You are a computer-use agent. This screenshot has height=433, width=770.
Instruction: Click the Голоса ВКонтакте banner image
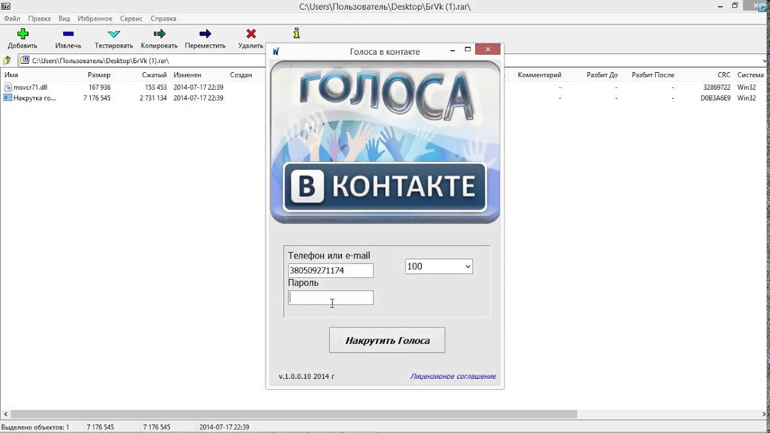click(385, 142)
